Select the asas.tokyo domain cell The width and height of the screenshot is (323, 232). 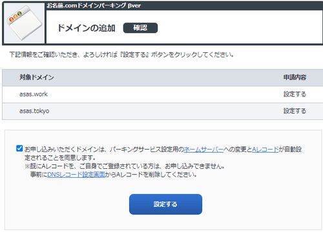pyautogui.click(x=34, y=111)
